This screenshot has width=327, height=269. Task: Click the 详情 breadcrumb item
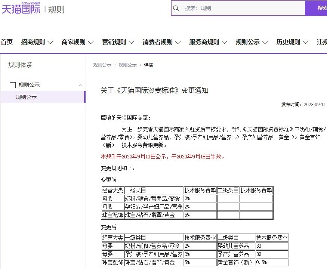(x=148, y=65)
